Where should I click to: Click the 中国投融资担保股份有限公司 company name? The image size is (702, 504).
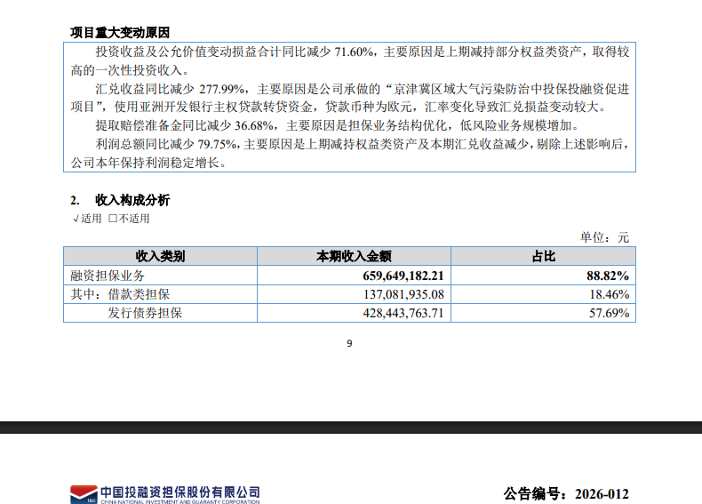click(x=180, y=492)
